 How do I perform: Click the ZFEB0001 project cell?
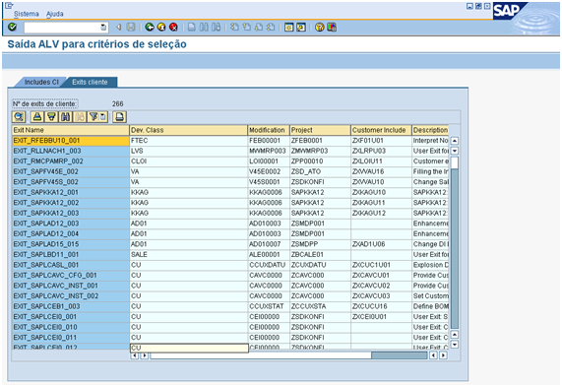pos(320,141)
